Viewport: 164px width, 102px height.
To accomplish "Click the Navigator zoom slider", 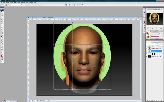I will tap(157, 28).
